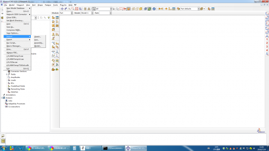This screenshot has width=269, height=151.
Task: Open the Part Manager icon
Action: tap(57, 18)
